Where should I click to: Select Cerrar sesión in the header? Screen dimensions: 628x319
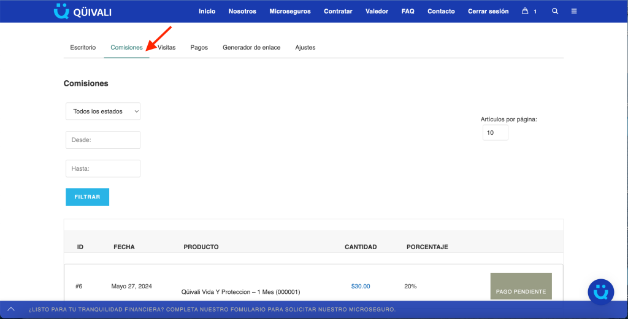click(488, 11)
